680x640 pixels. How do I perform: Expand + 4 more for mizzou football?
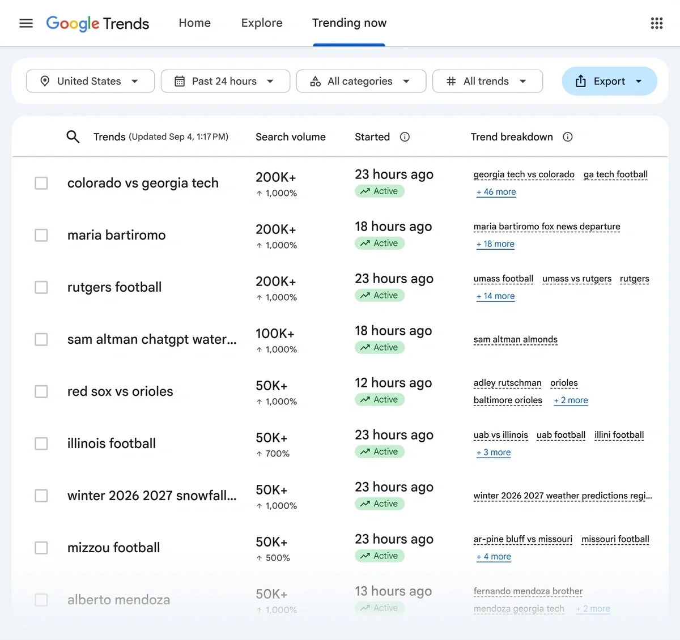pos(494,557)
